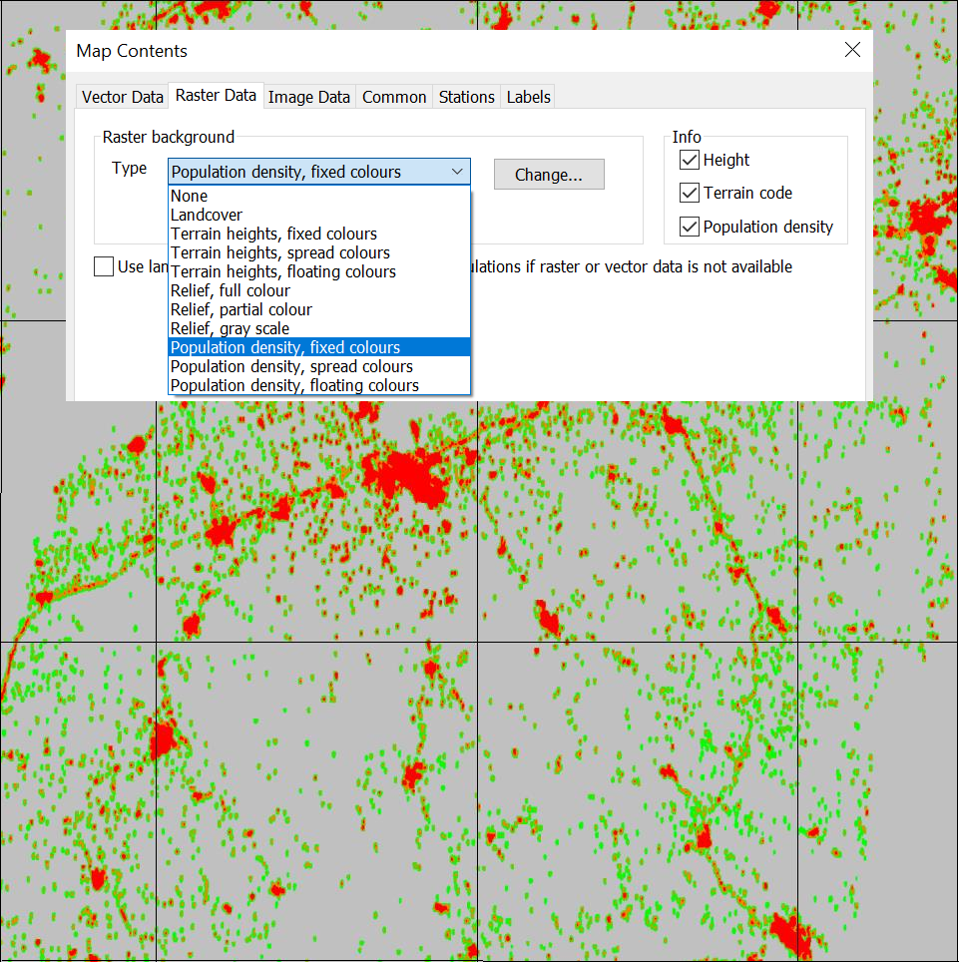959x962 pixels.
Task: Pick Terrain heights, fixed colours option
Action: (274, 234)
